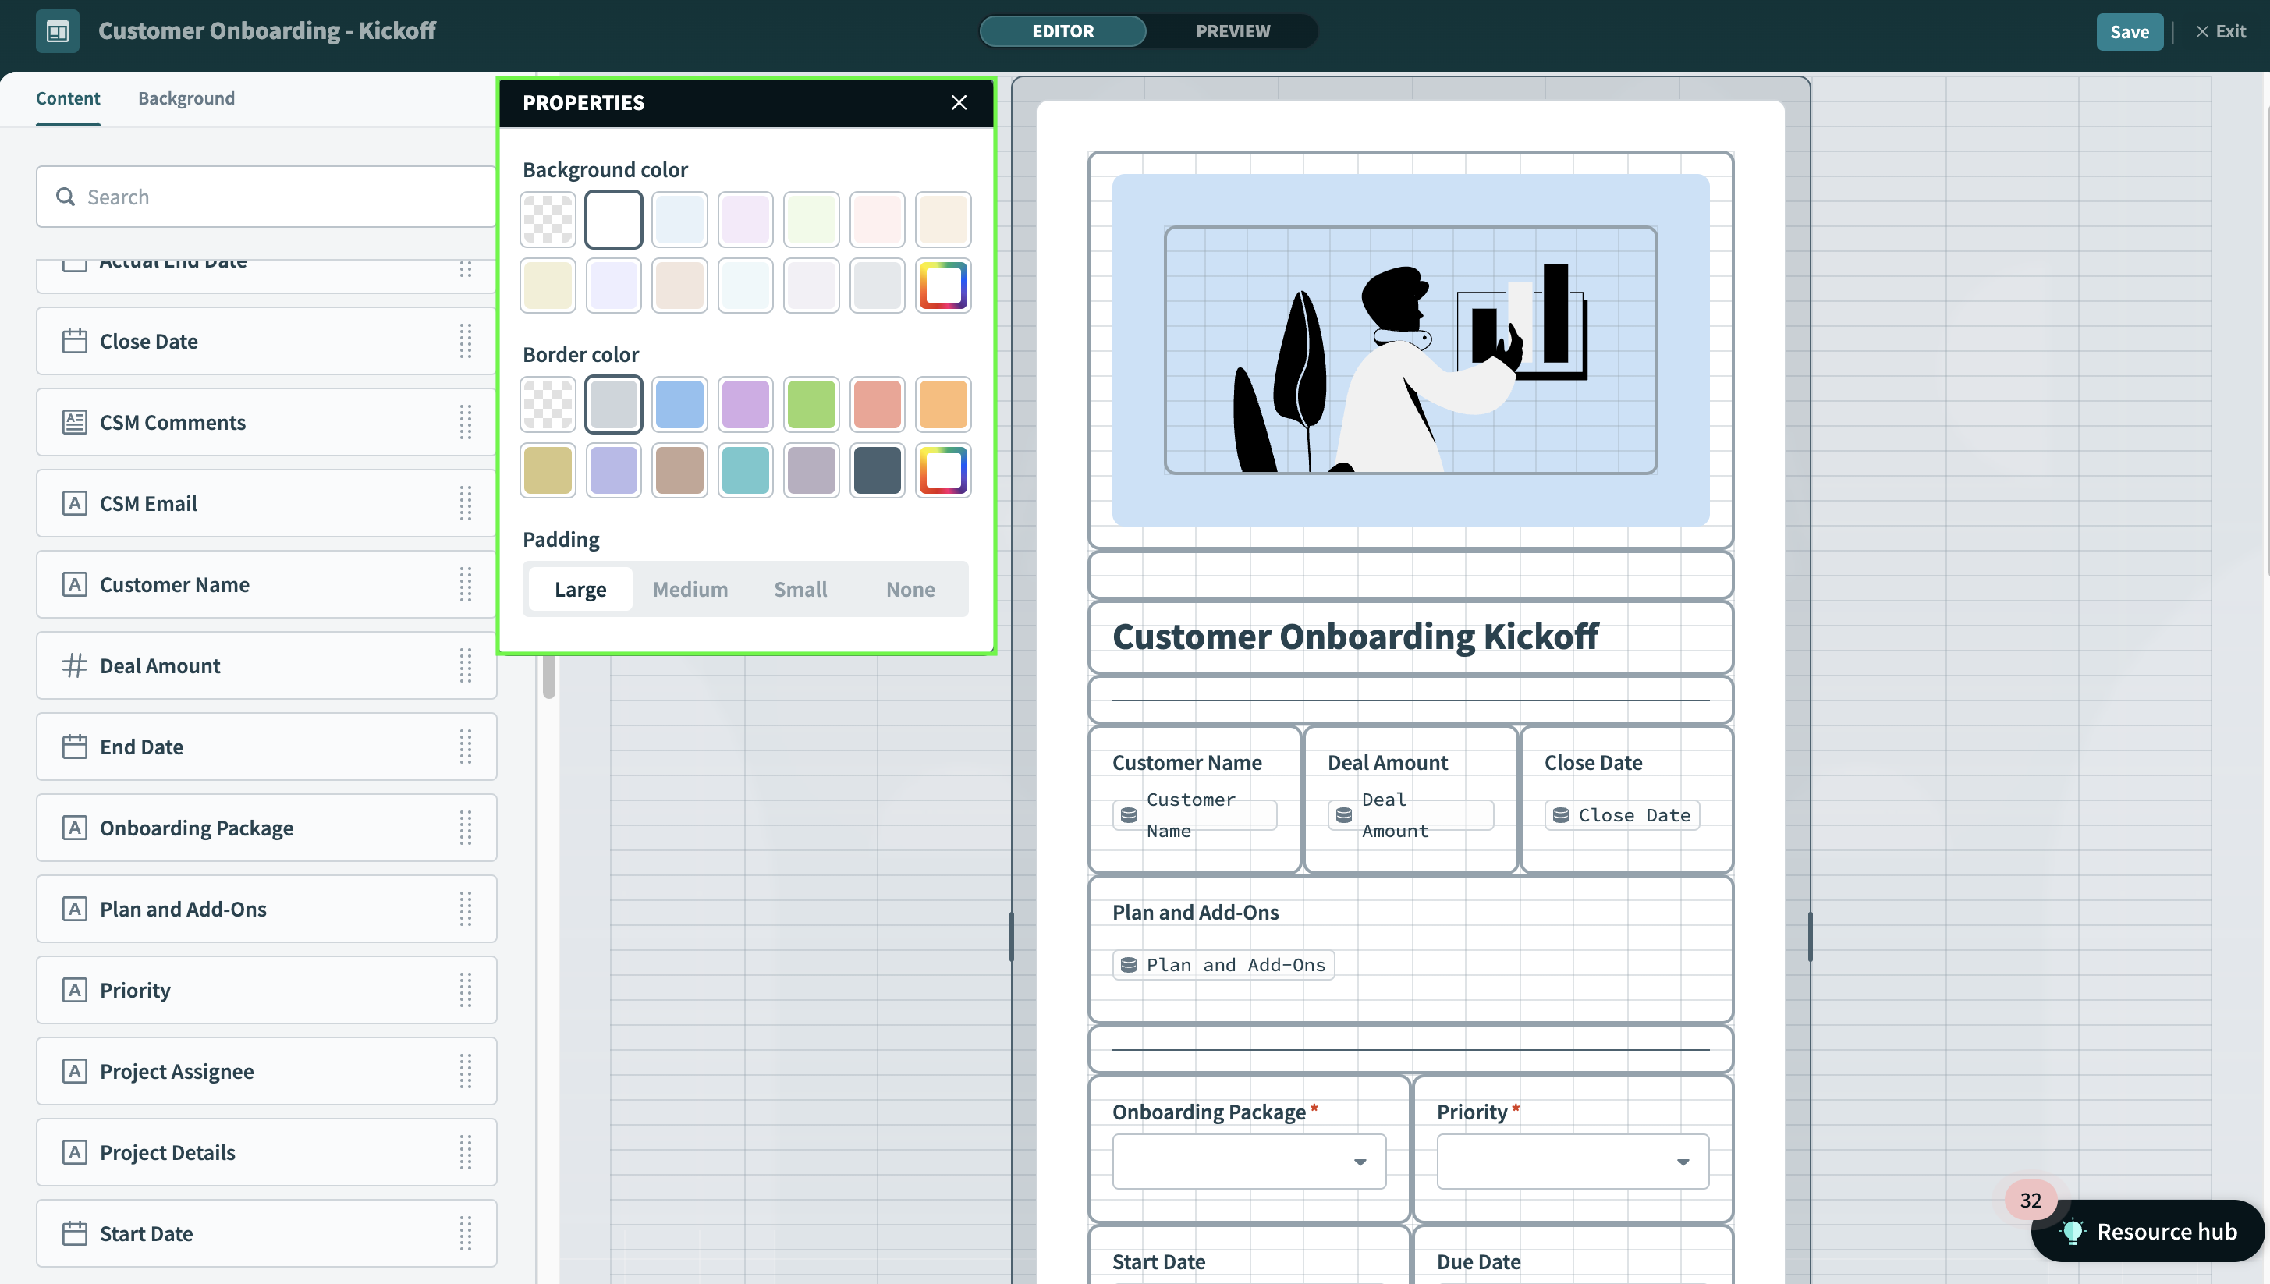This screenshot has height=1284, width=2270.
Task: Switch to PREVIEW mode
Action: point(1232,31)
